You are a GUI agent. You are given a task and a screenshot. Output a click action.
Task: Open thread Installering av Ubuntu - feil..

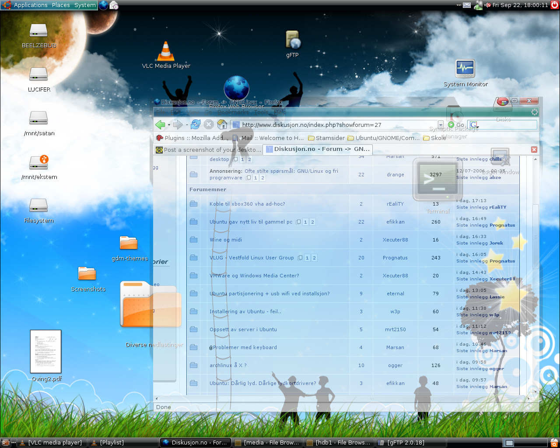point(245,311)
